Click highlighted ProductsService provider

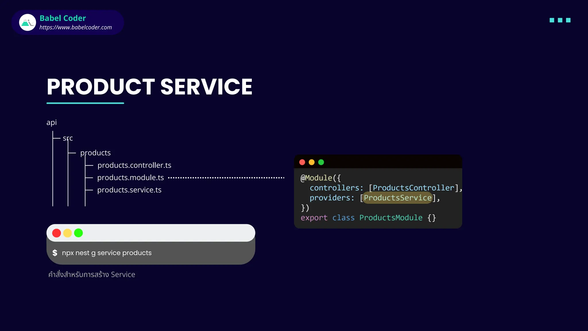(398, 198)
